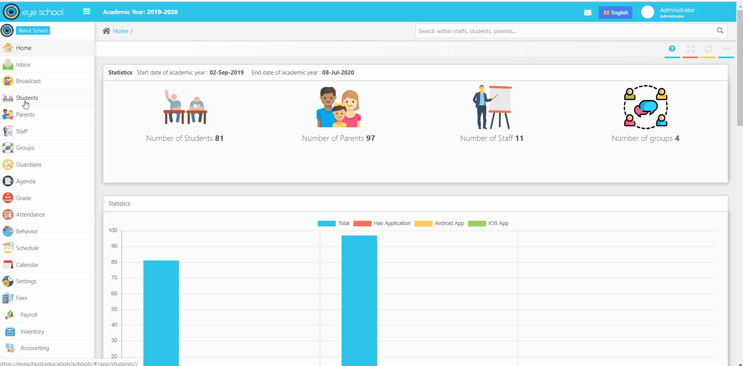
Task: Open Students in sidebar
Action: coord(47,98)
